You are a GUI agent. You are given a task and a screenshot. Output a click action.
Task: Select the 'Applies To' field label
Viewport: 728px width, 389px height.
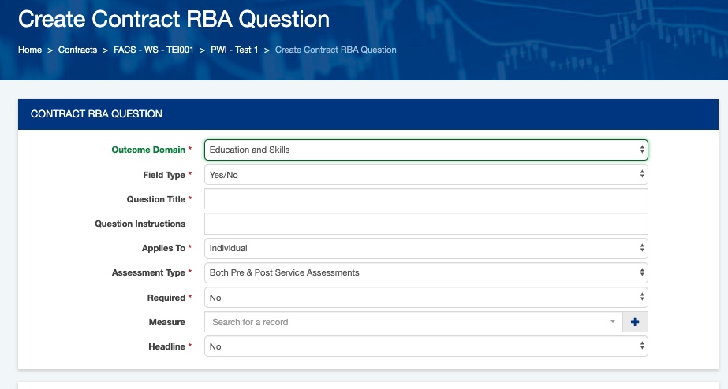(163, 249)
